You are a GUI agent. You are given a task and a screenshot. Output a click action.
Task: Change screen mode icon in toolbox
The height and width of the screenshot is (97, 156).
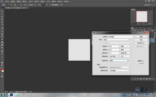click(2, 76)
